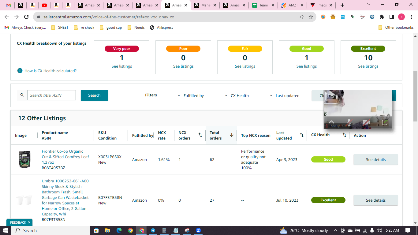Click the Comfrey Leaf product image
418x235 pixels.
tap(24, 159)
